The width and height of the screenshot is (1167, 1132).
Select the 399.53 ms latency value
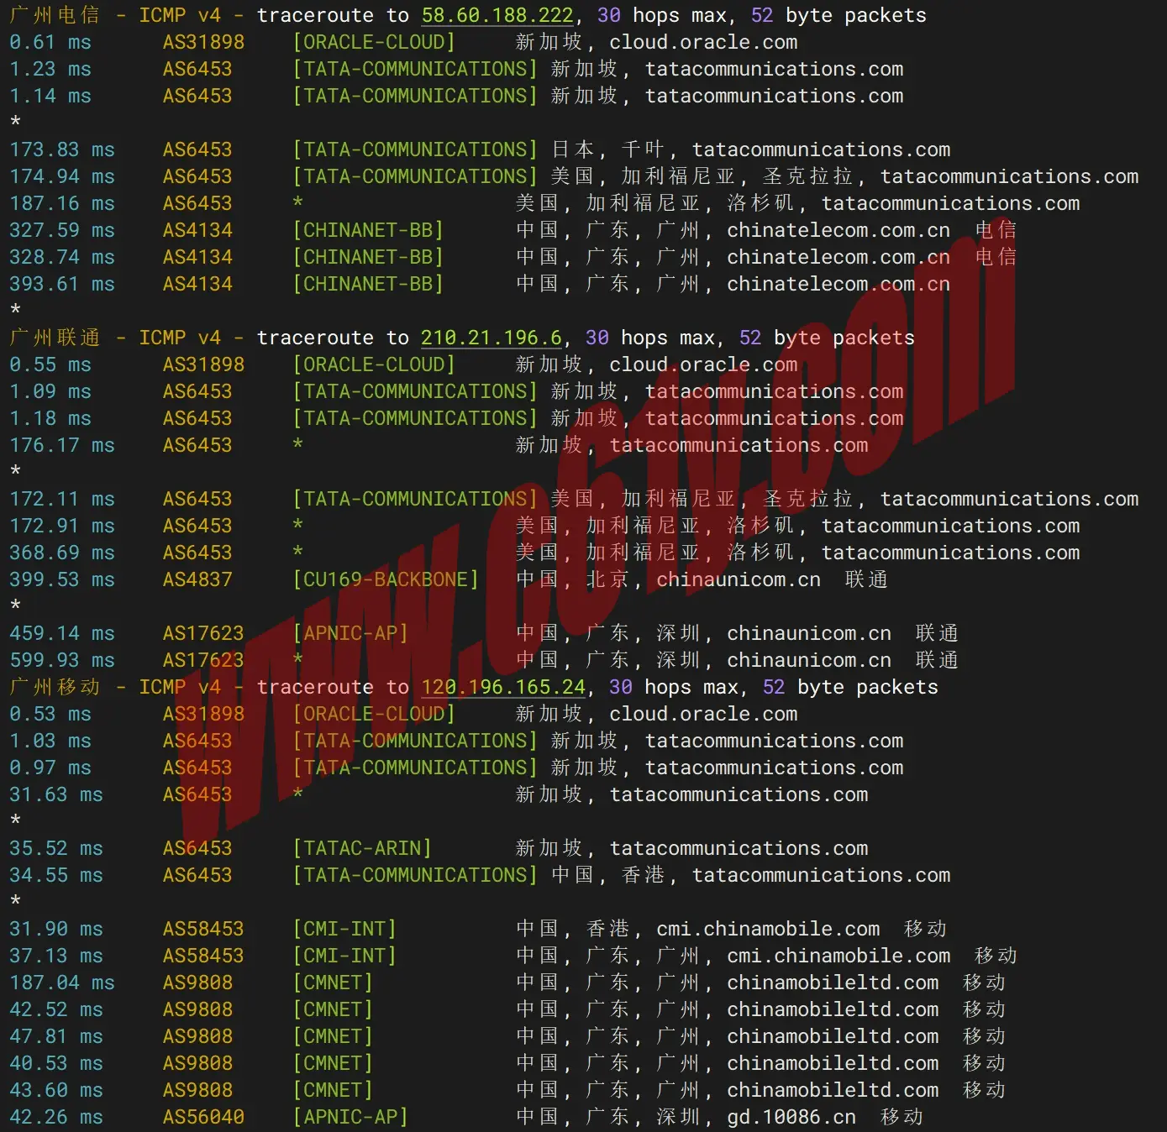[62, 579]
